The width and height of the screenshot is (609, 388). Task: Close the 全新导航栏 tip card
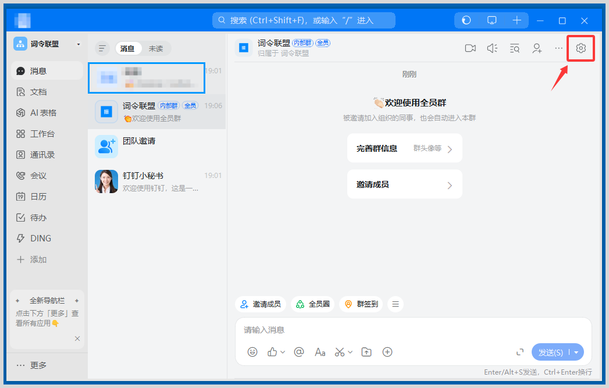77,339
